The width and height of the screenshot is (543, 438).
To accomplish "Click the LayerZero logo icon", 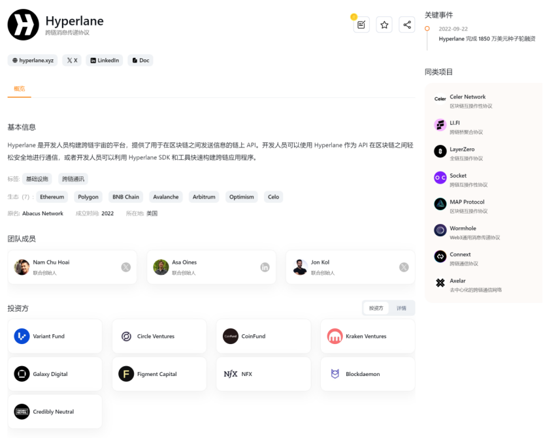I will click(x=440, y=151).
